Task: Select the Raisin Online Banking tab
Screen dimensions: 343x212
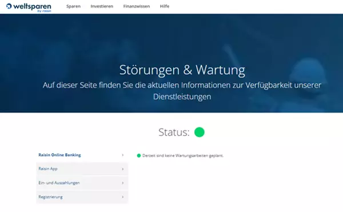Action: 82,155
